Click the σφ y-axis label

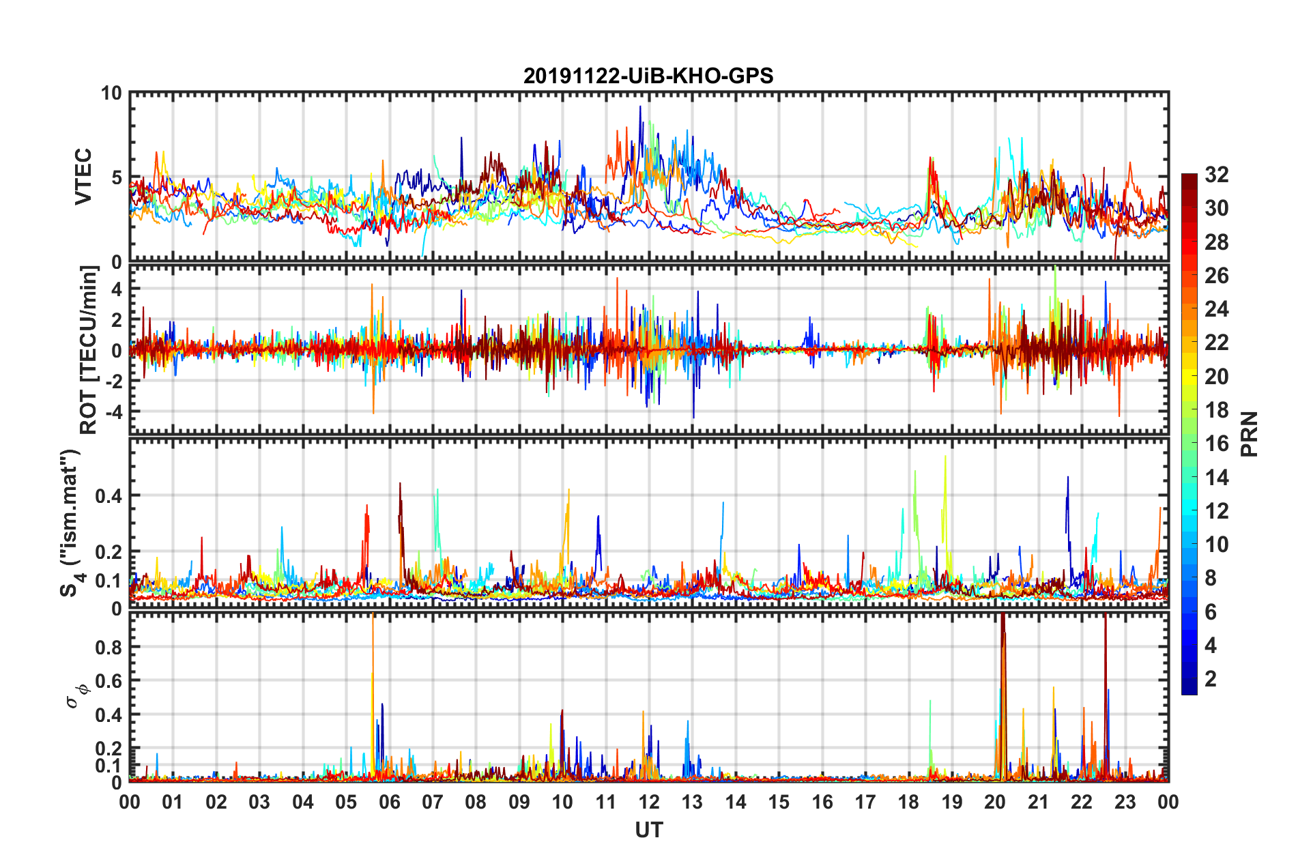(76, 696)
